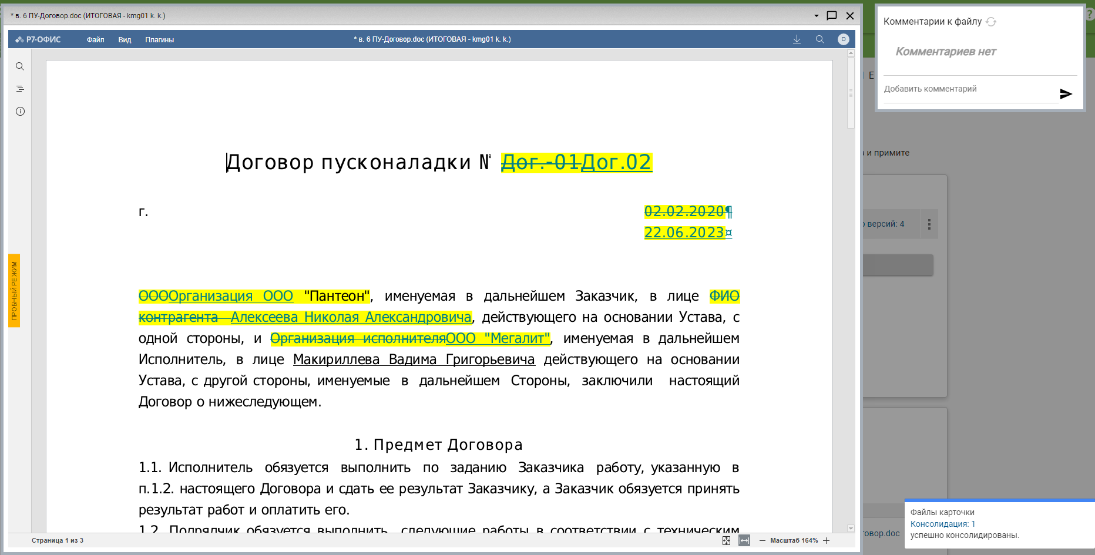This screenshot has height=555, width=1095.
Task: Click the Консолидация: 1 link
Action: [943, 524]
